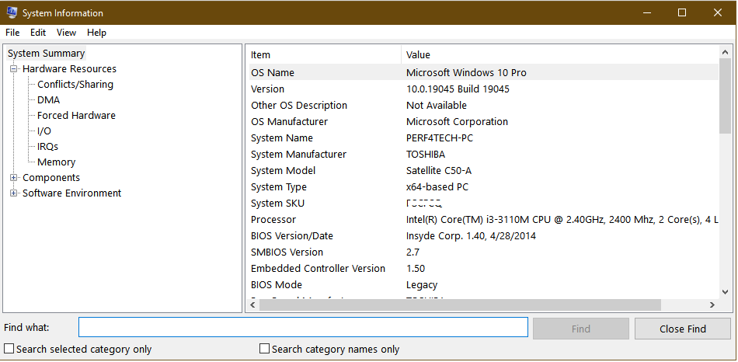738x362 pixels.
Task: Click the horizontal scrollbar right arrow
Action: click(712, 305)
